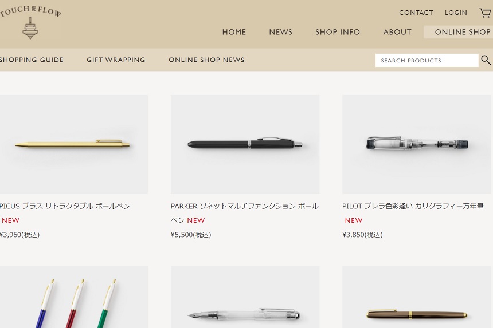Viewport: 493px width, 328px height.
Task: Open the HOME menu item
Action: pyautogui.click(x=234, y=32)
